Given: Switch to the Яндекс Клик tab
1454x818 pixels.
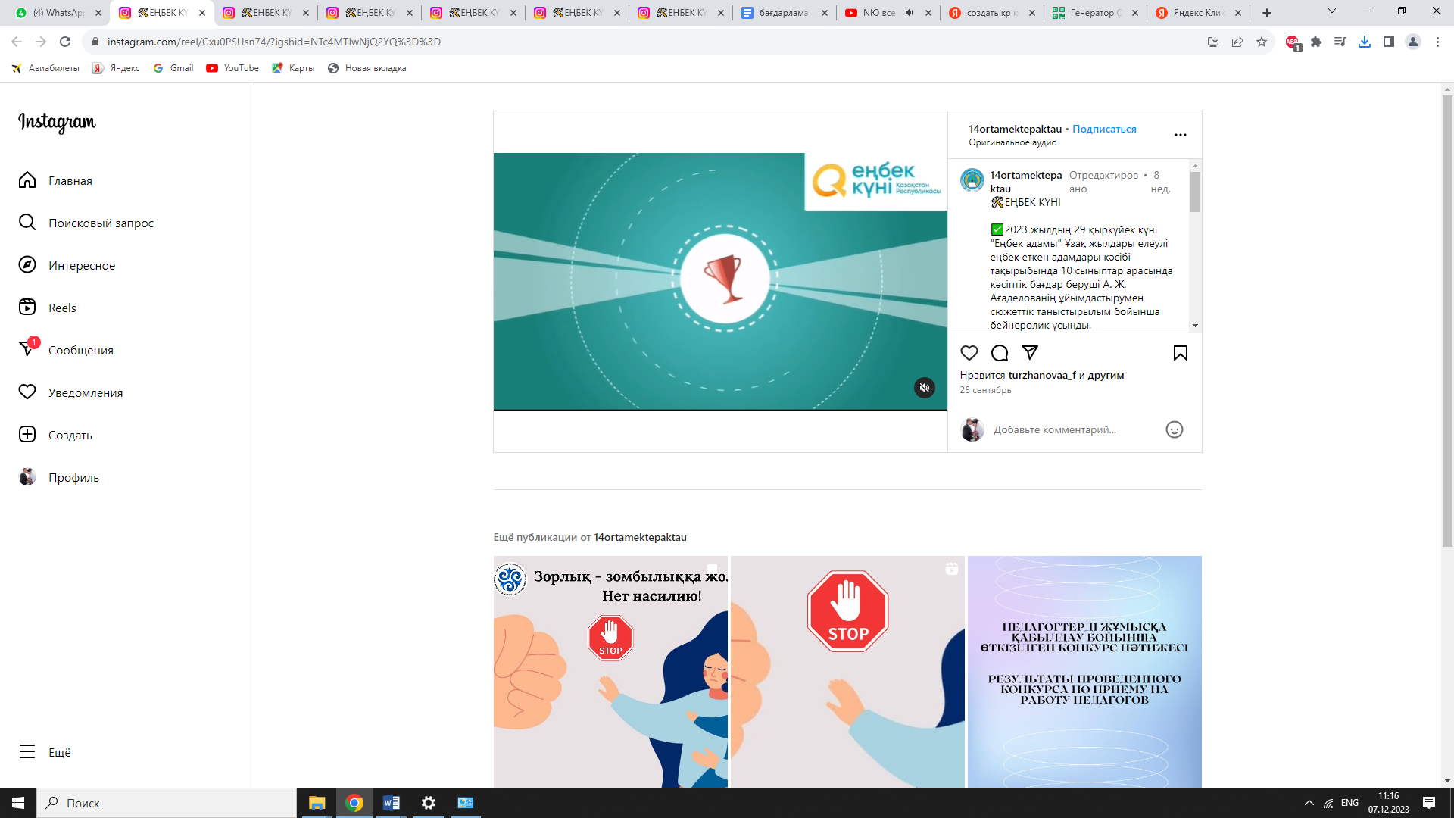Looking at the screenshot, I should click(x=1197, y=13).
